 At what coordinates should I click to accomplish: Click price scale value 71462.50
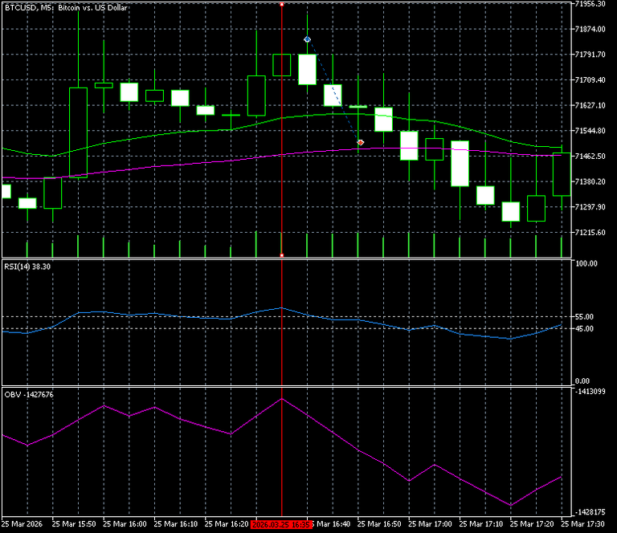click(x=590, y=157)
